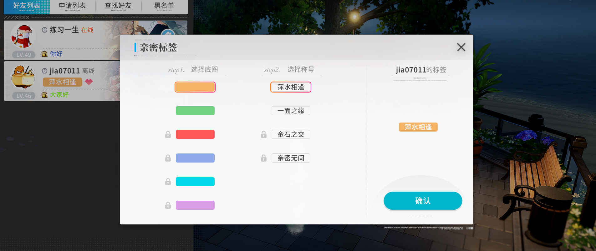Click the heart icon next to jia07011's tag
Image resolution: width=596 pixels, height=251 pixels.
[89, 82]
